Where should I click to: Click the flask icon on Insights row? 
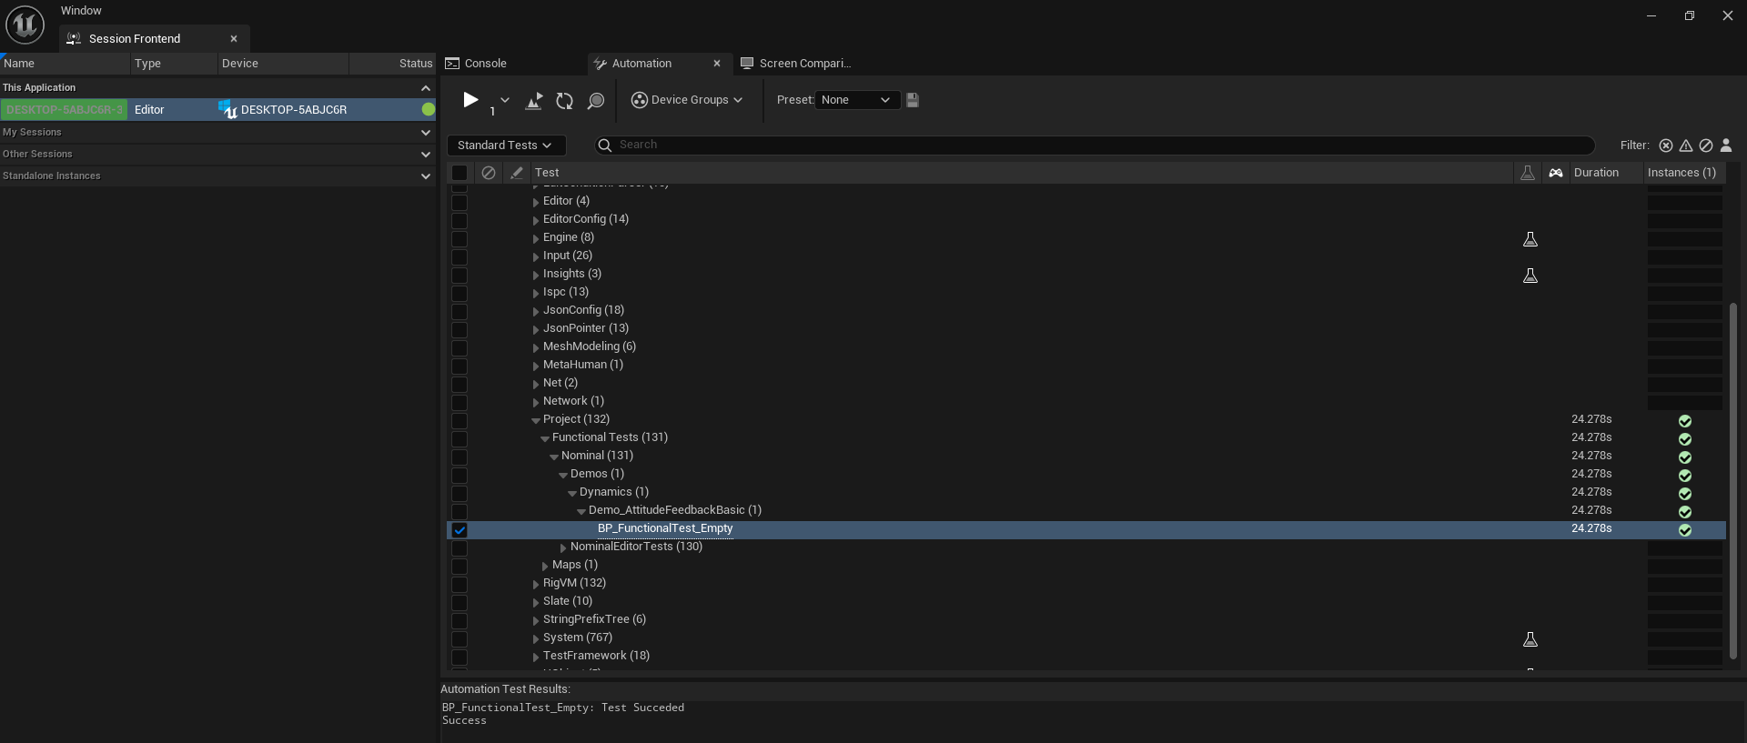click(1530, 276)
